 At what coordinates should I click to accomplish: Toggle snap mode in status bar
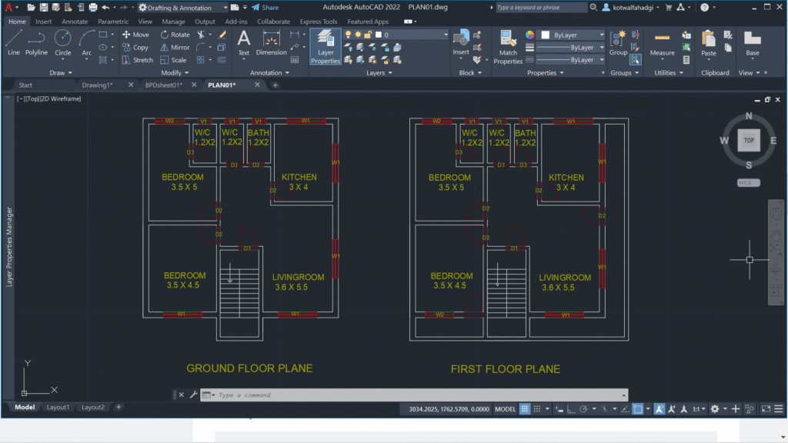[536, 409]
